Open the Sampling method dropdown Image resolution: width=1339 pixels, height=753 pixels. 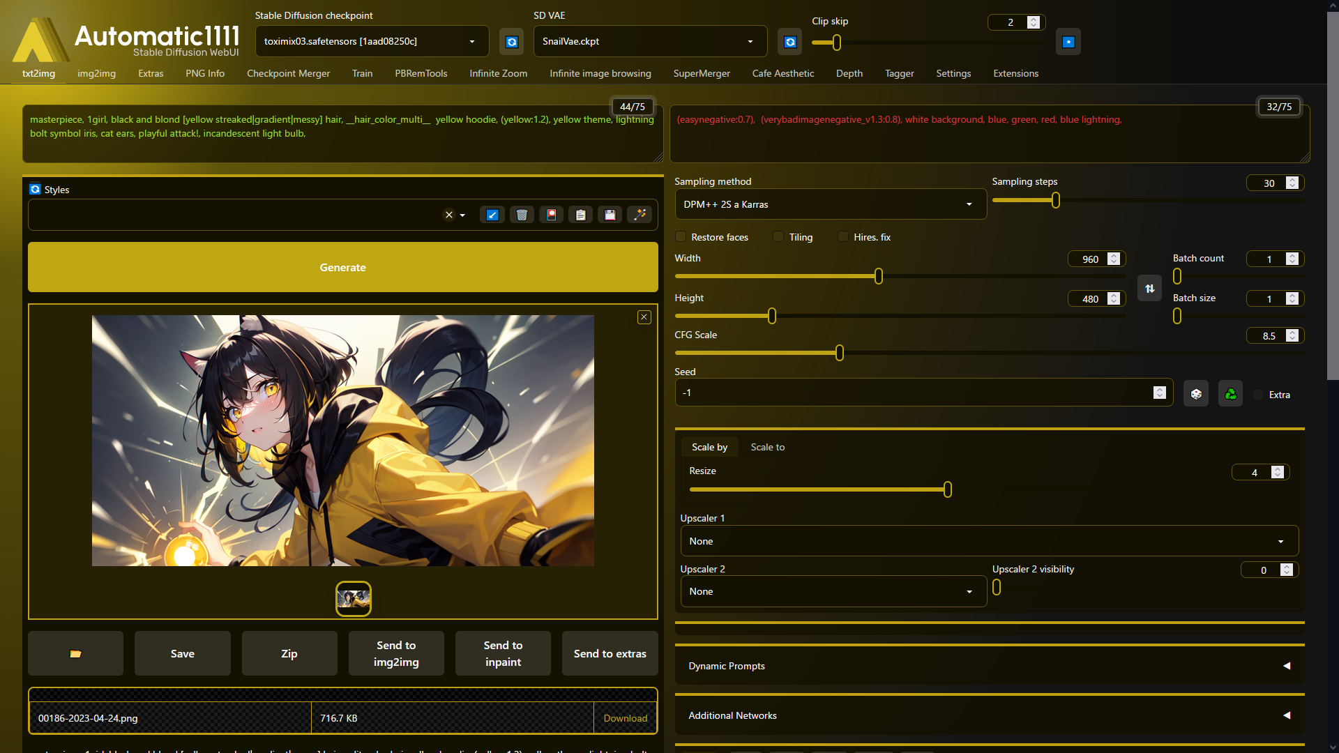click(830, 204)
